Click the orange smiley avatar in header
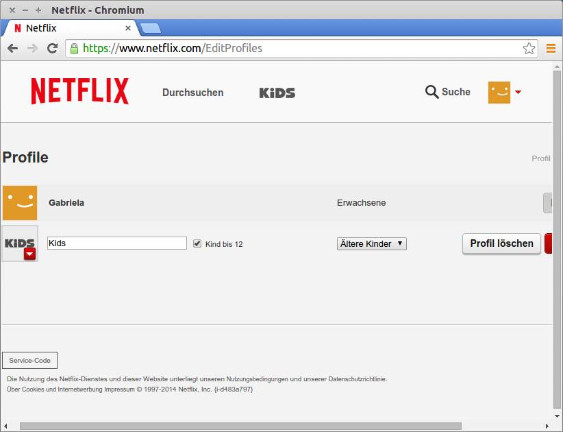 coord(499,93)
